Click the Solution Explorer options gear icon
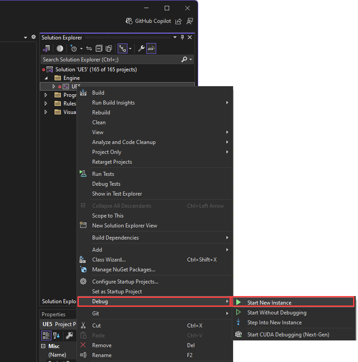358x362 pixels. click(34, 37)
